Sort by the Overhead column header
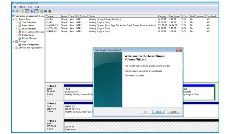 (211, 16)
